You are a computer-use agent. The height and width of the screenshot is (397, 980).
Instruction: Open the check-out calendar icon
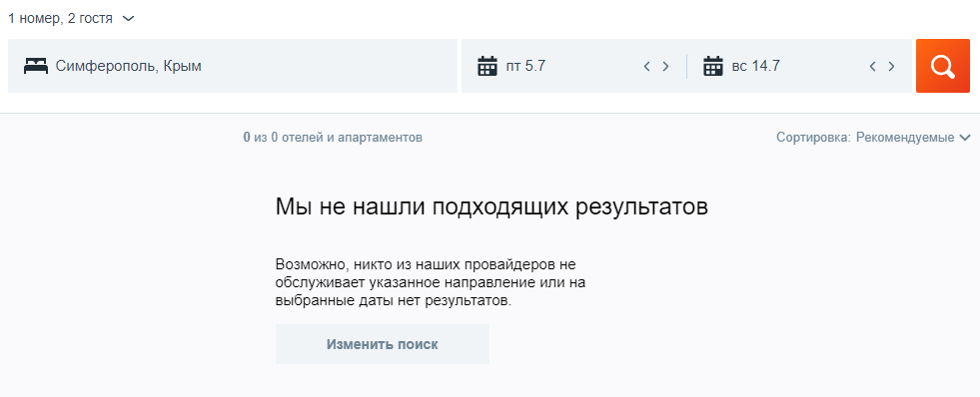tap(712, 66)
